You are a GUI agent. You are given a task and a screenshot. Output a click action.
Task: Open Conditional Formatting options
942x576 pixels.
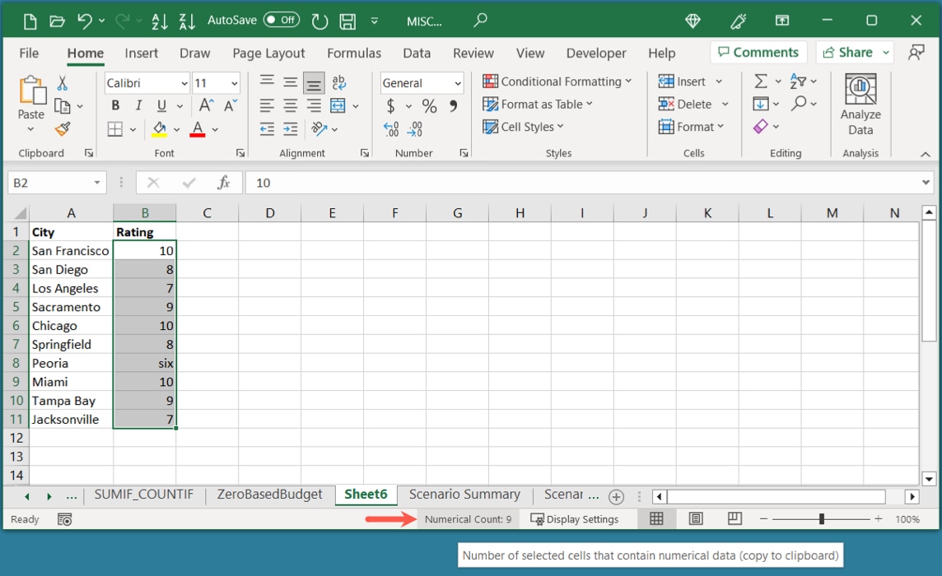[x=558, y=81]
